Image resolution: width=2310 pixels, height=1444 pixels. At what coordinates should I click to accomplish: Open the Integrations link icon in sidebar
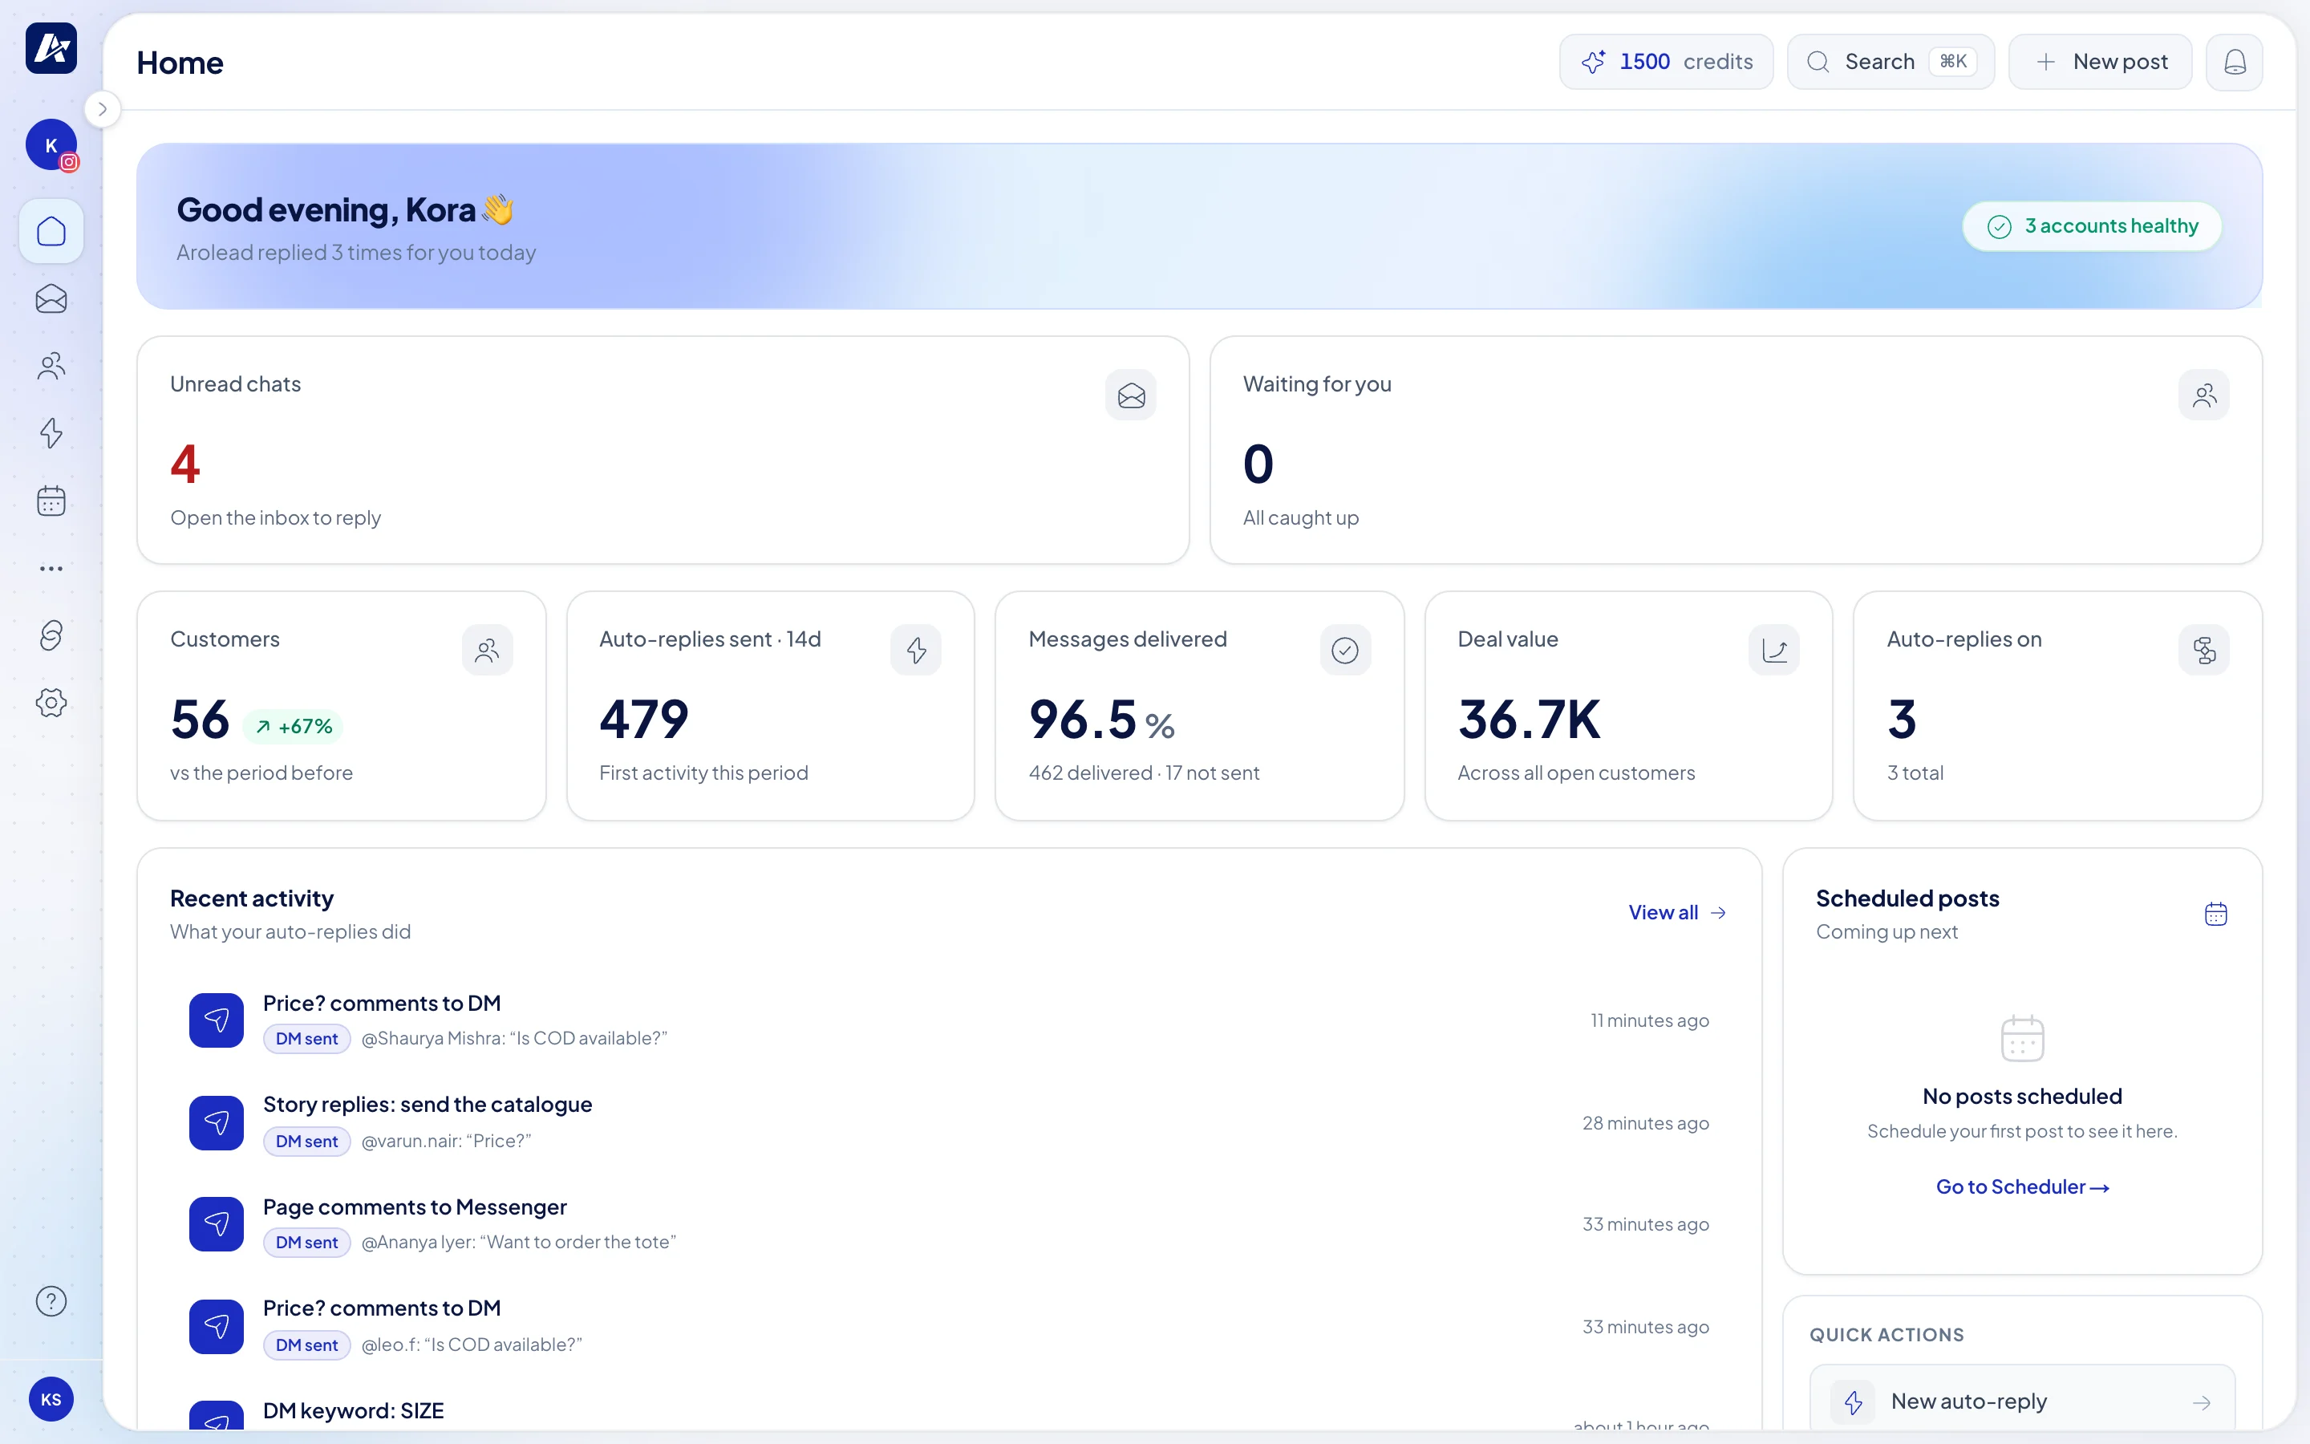click(x=51, y=635)
